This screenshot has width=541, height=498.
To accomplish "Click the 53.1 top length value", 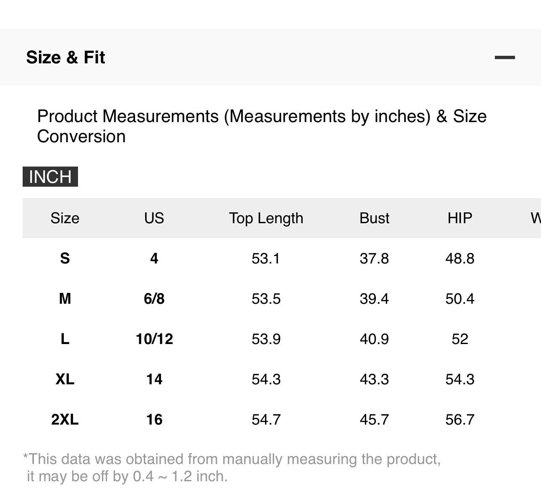I will tap(266, 258).
